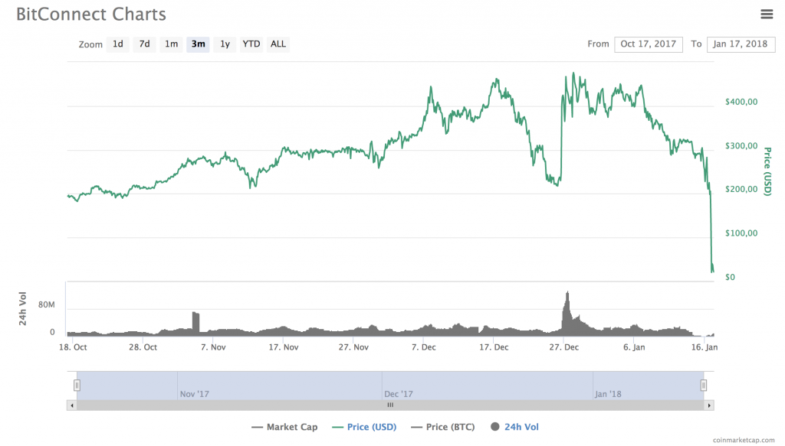This screenshot has width=785, height=446.
Task: Edit the To date field
Action: point(741,44)
